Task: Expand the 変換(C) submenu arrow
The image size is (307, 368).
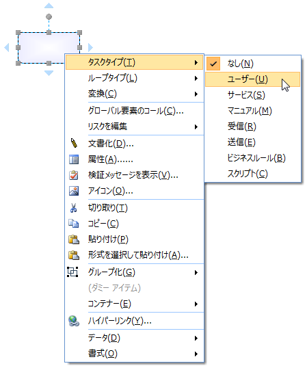Action: coord(196,94)
